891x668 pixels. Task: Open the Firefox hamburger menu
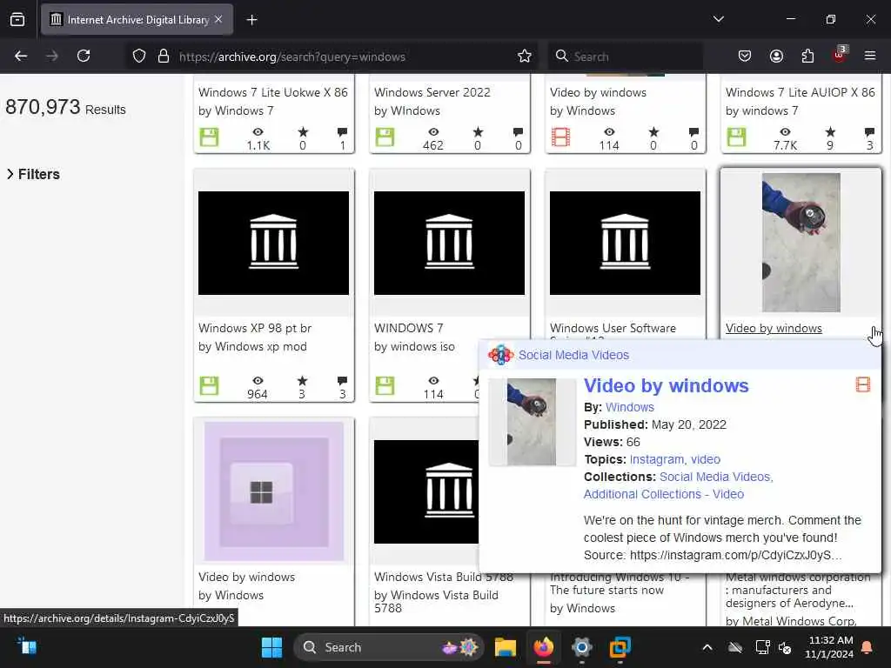pos(869,56)
